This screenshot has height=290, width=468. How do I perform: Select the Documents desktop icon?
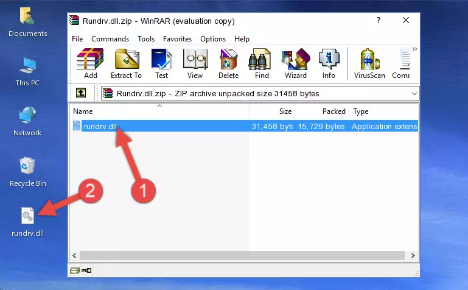pos(27,23)
